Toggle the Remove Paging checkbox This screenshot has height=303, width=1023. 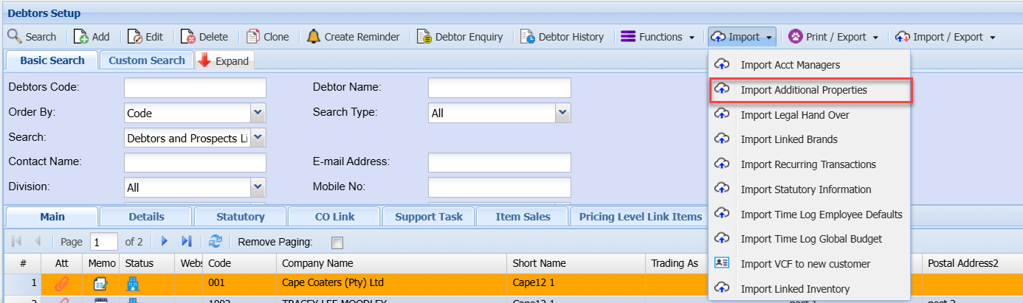point(337,242)
